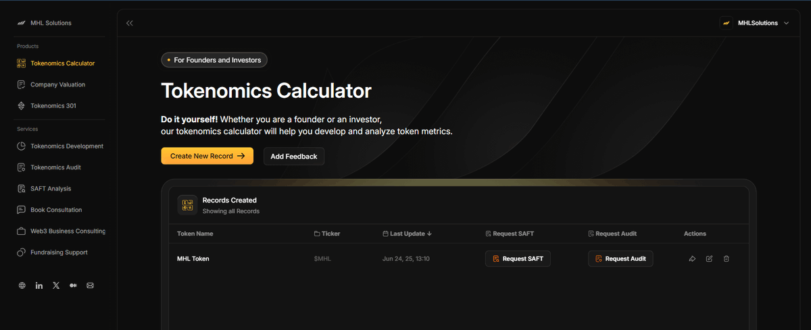This screenshot has height=330, width=811.
Task: Share the MHL Token record
Action: point(692,258)
